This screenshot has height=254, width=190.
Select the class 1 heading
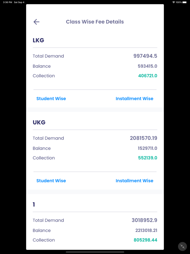[34, 205]
